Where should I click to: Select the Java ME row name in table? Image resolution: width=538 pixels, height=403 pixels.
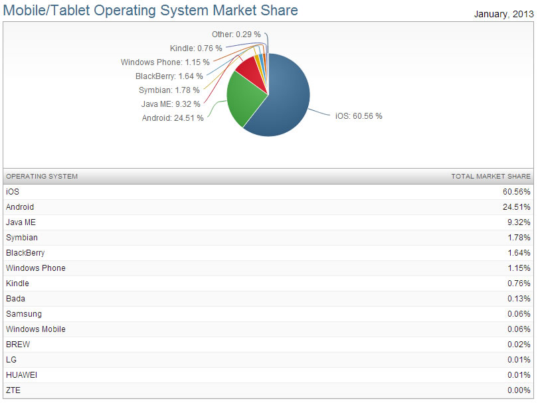(21, 222)
